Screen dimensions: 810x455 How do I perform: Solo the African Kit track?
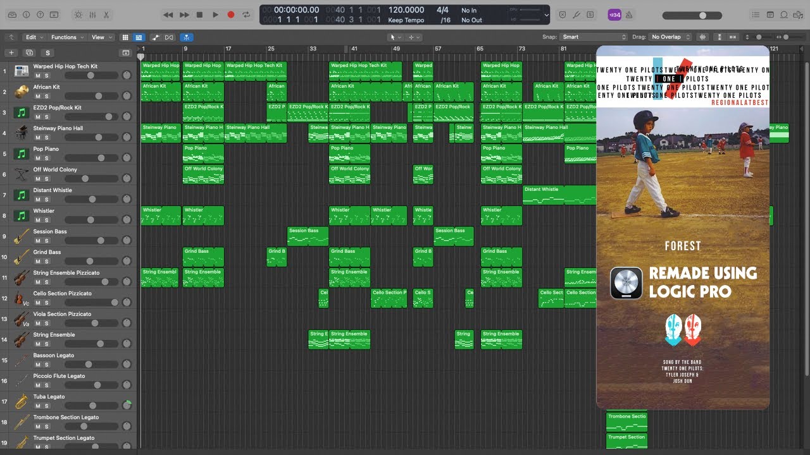pos(46,96)
